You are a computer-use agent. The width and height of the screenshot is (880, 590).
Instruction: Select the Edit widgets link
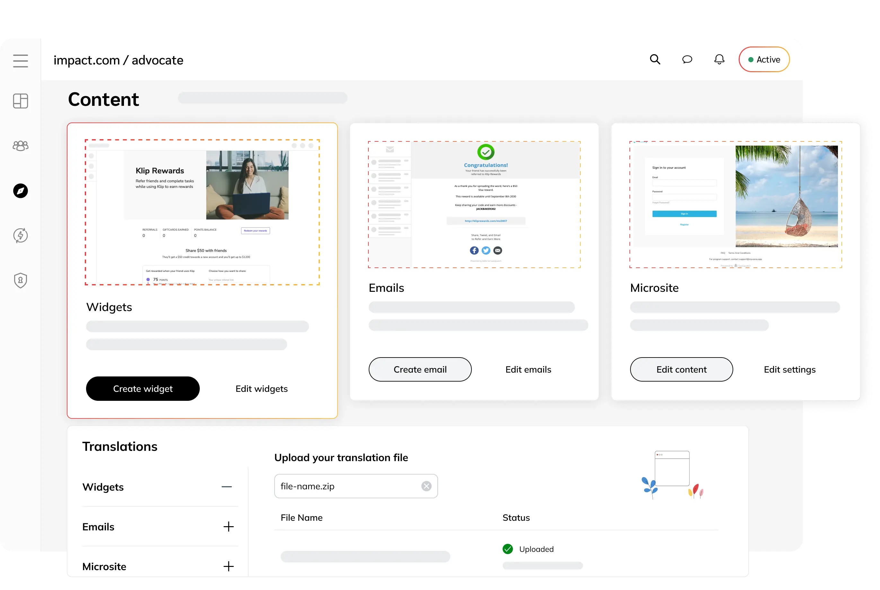click(262, 388)
